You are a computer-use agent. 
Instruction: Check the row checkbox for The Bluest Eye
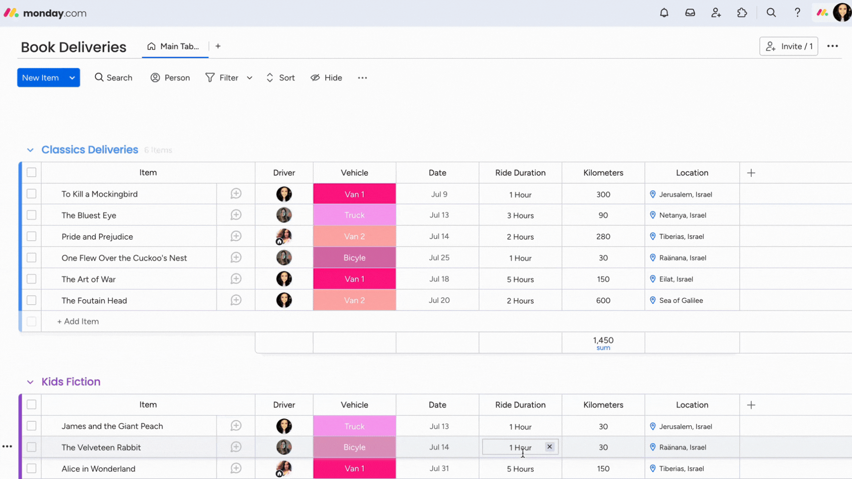[x=31, y=215]
